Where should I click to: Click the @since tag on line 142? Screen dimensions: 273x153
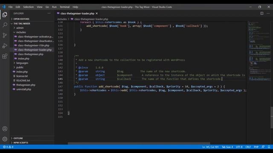[83, 68]
